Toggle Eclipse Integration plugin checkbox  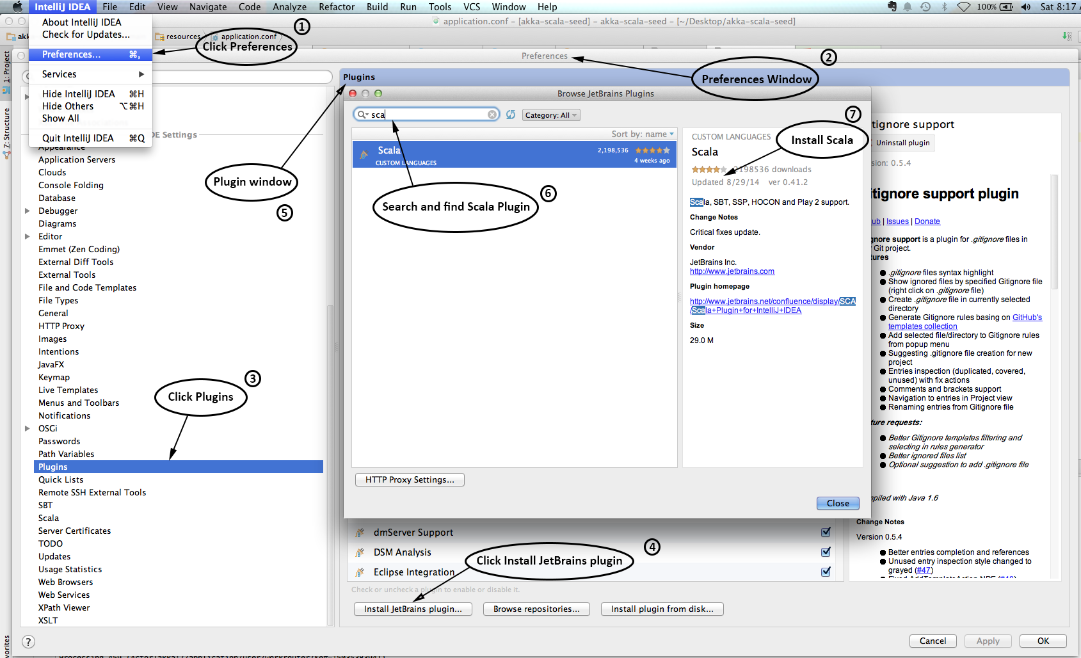tap(826, 572)
